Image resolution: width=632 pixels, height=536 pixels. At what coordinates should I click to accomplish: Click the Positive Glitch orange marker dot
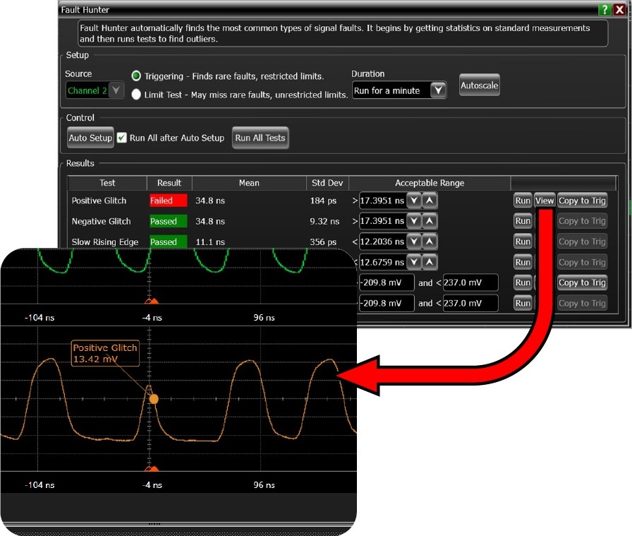click(154, 399)
